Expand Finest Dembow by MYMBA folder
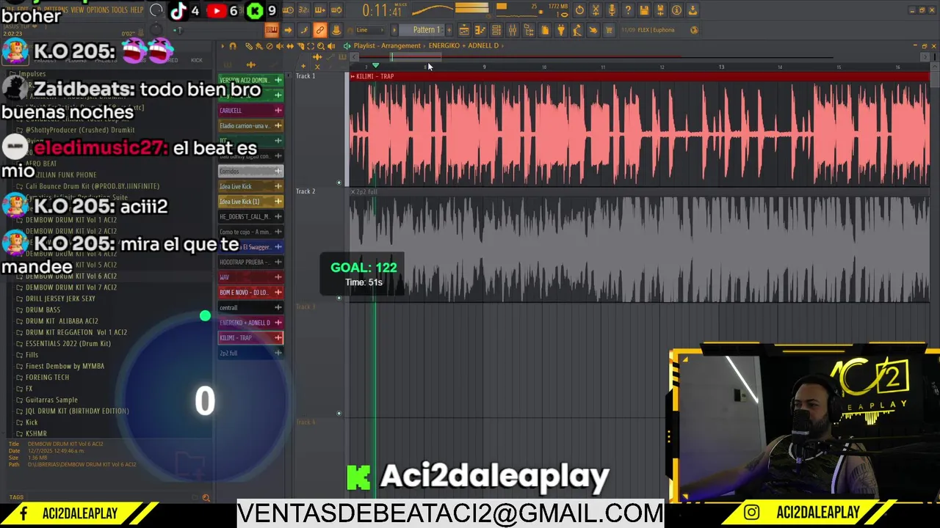The image size is (940, 528). click(65, 366)
